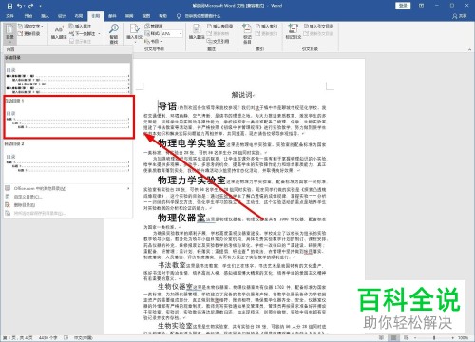Click the page count in status bar
Screen dimensions: 475x342
click(x=18, y=338)
